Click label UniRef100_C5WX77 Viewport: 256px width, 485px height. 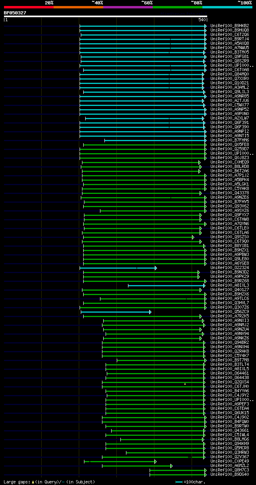tap(230, 105)
